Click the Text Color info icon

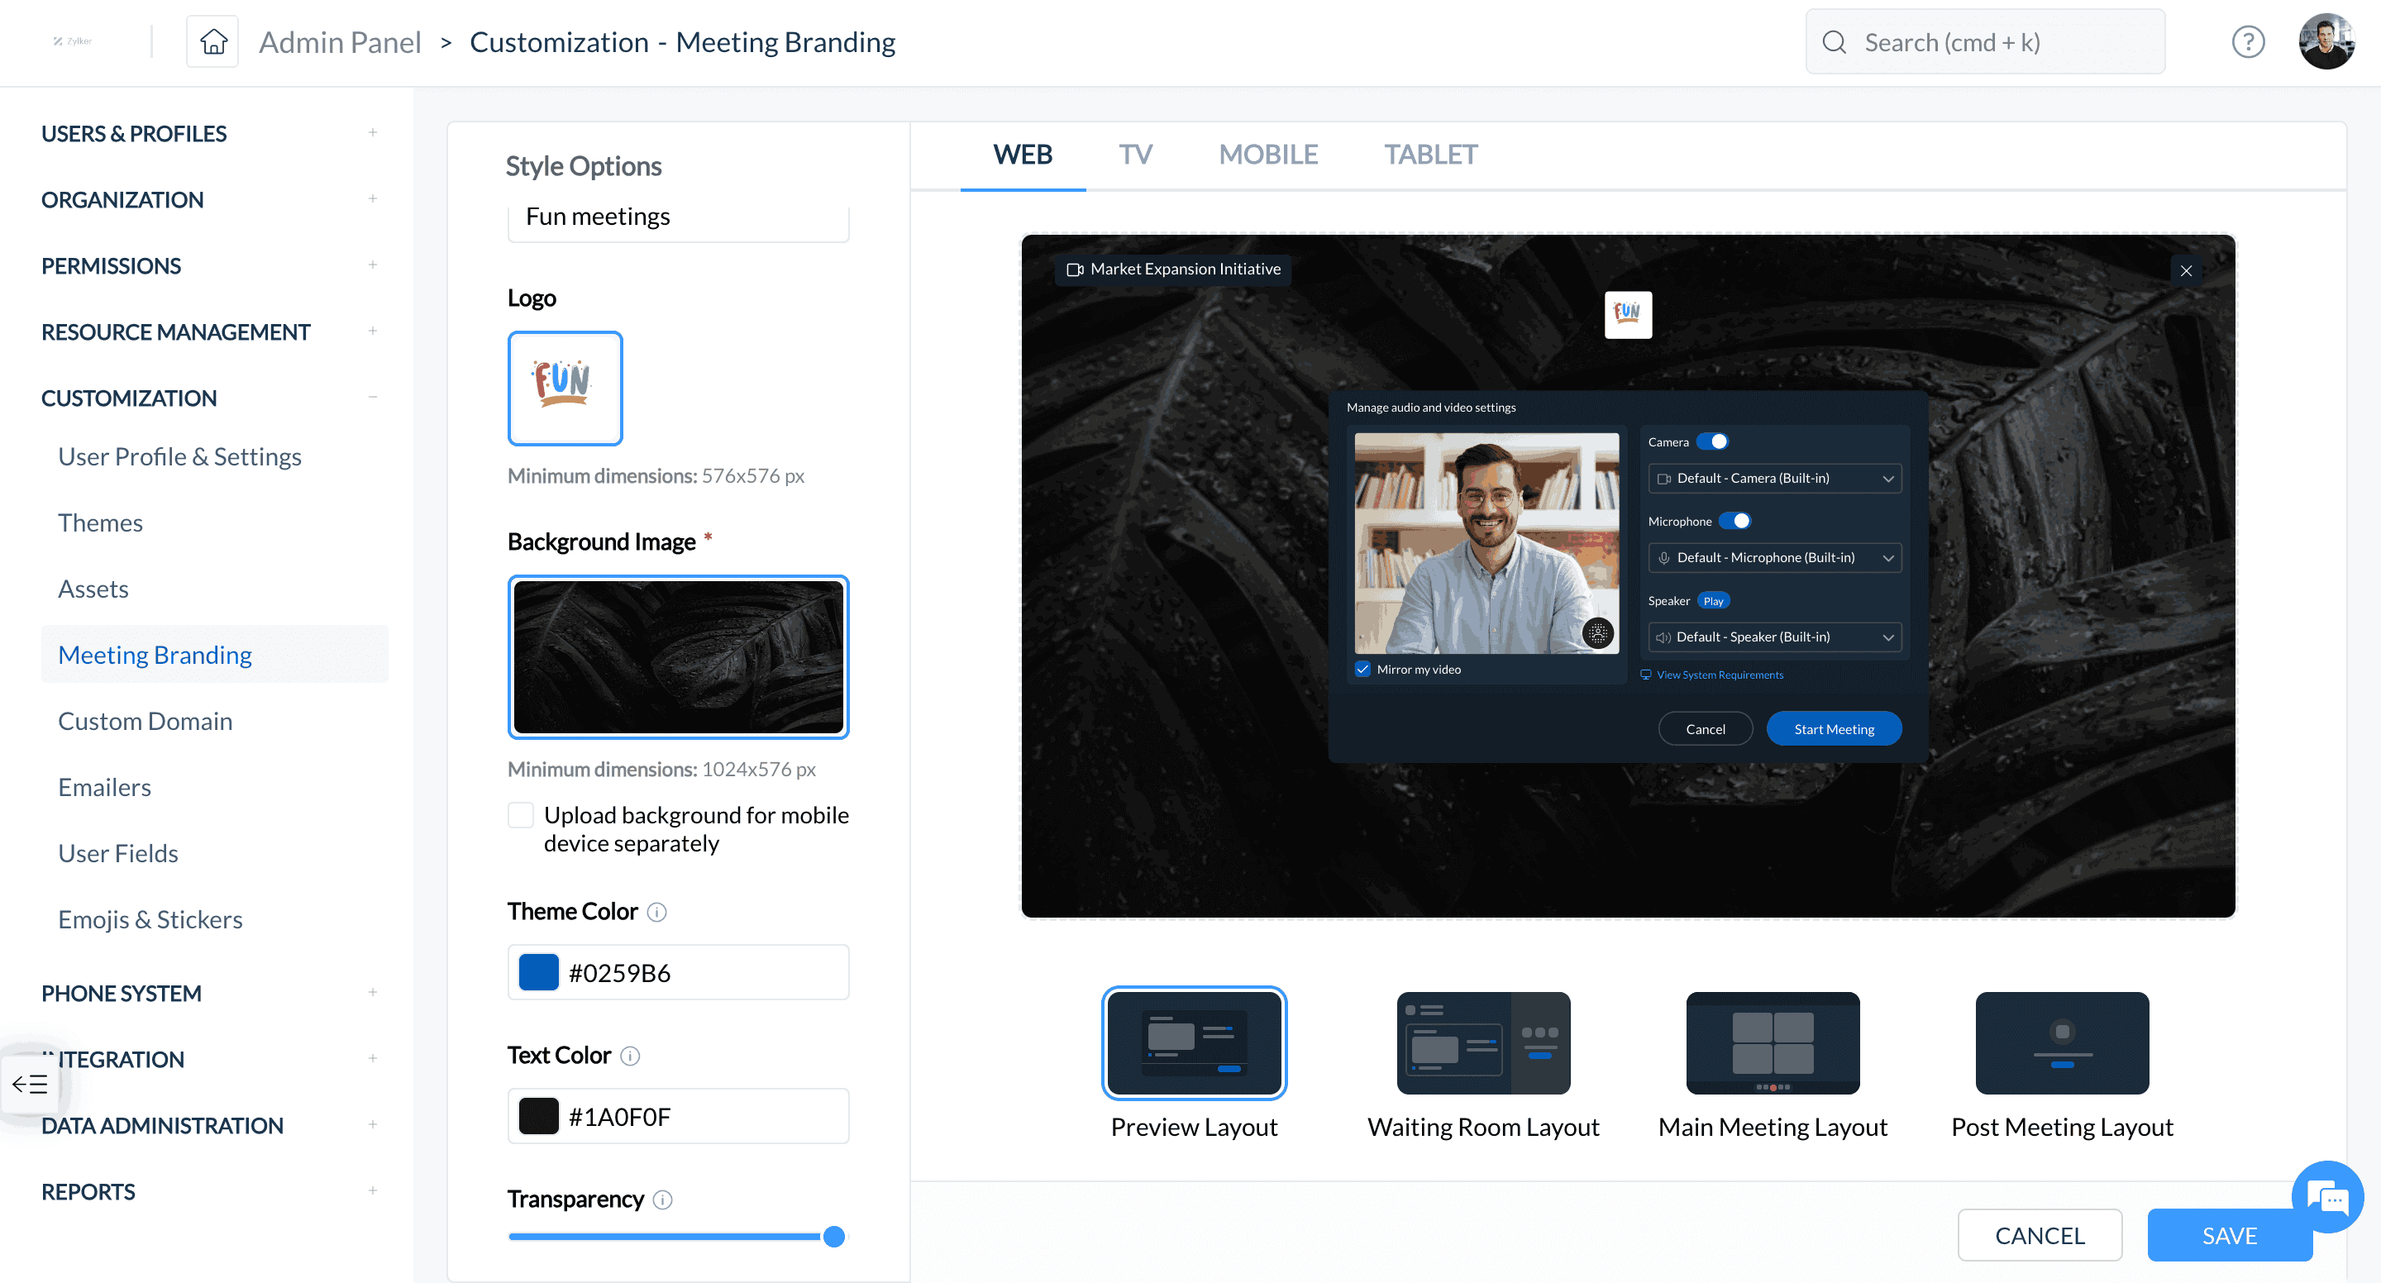point(630,1056)
